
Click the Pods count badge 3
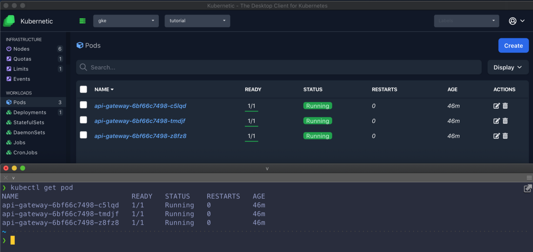click(x=60, y=102)
